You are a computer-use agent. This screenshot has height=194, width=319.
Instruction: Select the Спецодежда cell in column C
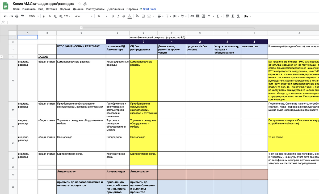click(81, 143)
